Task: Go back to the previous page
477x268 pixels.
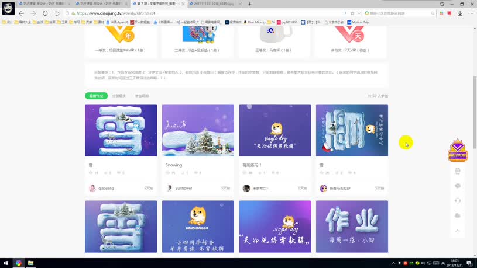Action: coord(21,13)
